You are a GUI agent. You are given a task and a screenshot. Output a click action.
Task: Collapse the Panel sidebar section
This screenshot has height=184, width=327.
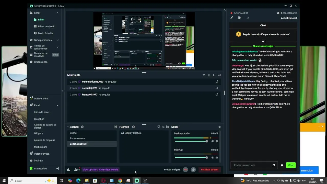coord(57,105)
